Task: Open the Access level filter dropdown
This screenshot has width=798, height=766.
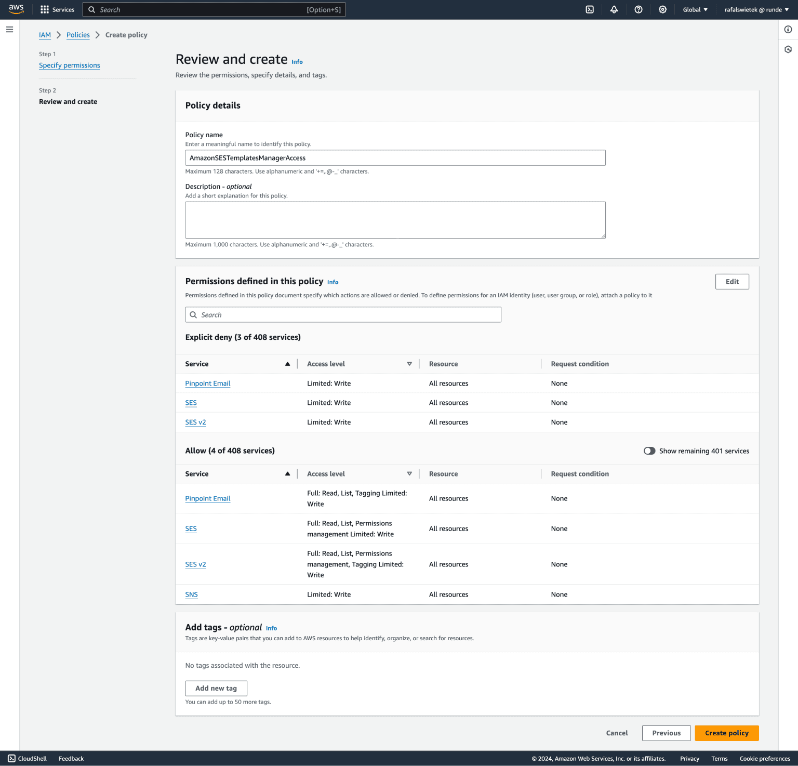Action: tap(409, 364)
